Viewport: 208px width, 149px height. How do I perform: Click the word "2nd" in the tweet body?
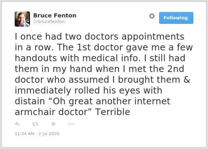pos(176,69)
